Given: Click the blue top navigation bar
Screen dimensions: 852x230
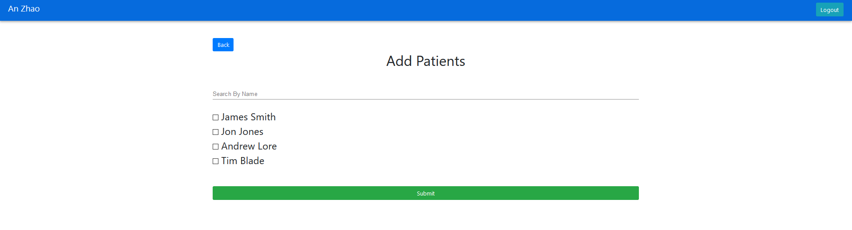Looking at the screenshot, I should [x=400, y=10].
